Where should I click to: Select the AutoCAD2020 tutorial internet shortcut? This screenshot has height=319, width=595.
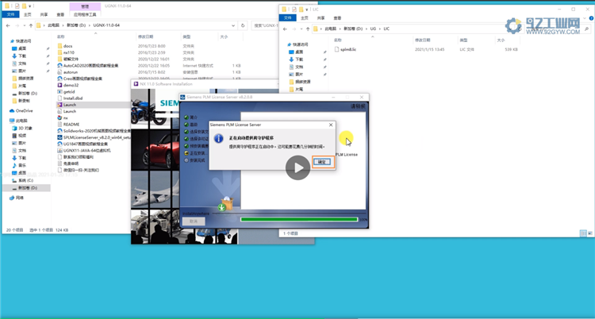(x=90, y=66)
